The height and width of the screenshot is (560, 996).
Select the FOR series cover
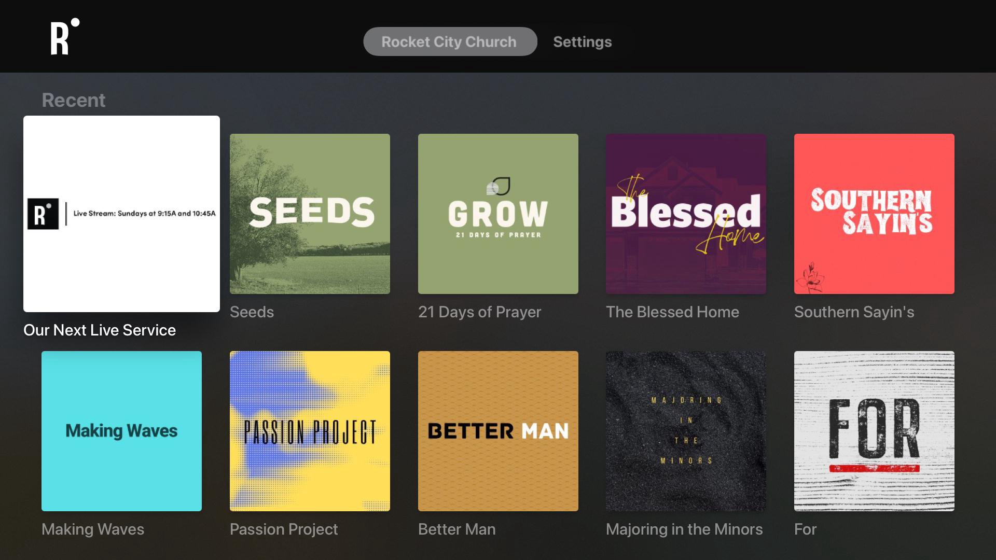coord(874,431)
